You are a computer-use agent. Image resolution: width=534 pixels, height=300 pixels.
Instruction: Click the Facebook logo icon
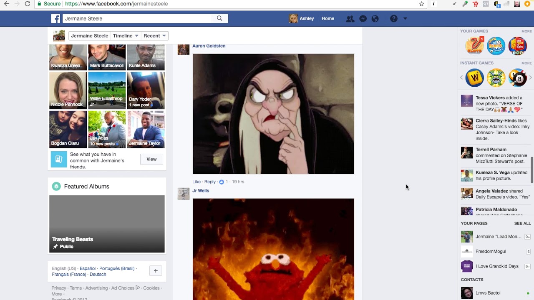point(55,18)
